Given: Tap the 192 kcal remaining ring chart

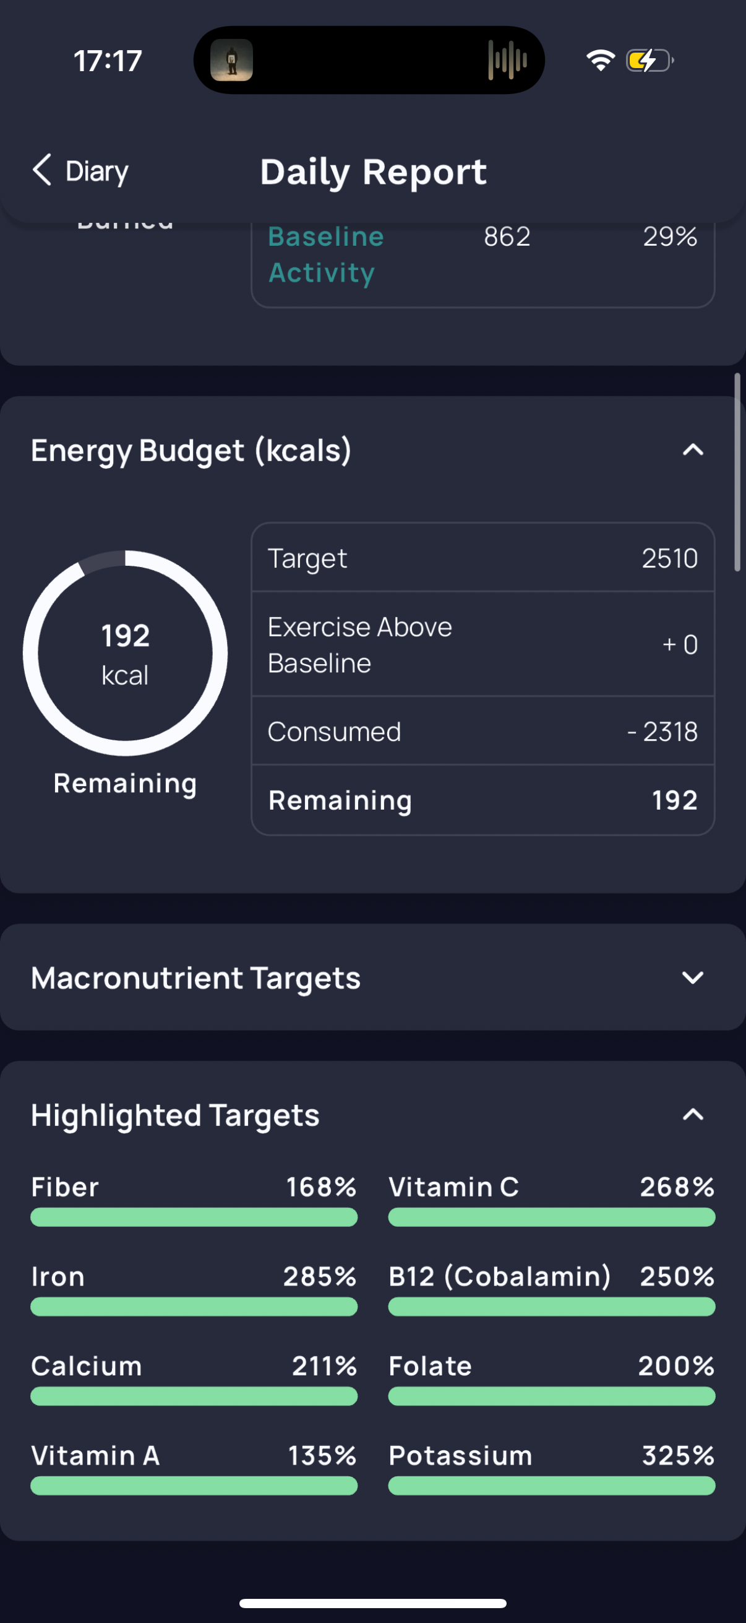Looking at the screenshot, I should [x=126, y=654].
